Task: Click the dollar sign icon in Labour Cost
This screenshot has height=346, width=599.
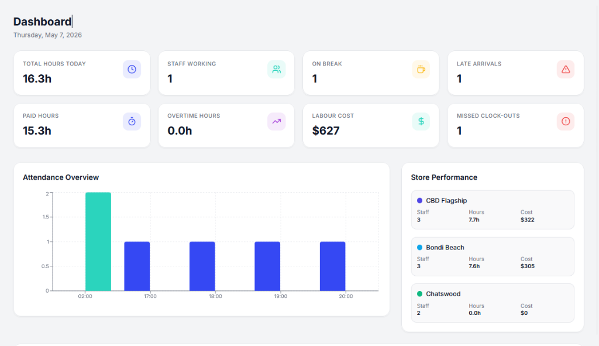Action: 421,121
